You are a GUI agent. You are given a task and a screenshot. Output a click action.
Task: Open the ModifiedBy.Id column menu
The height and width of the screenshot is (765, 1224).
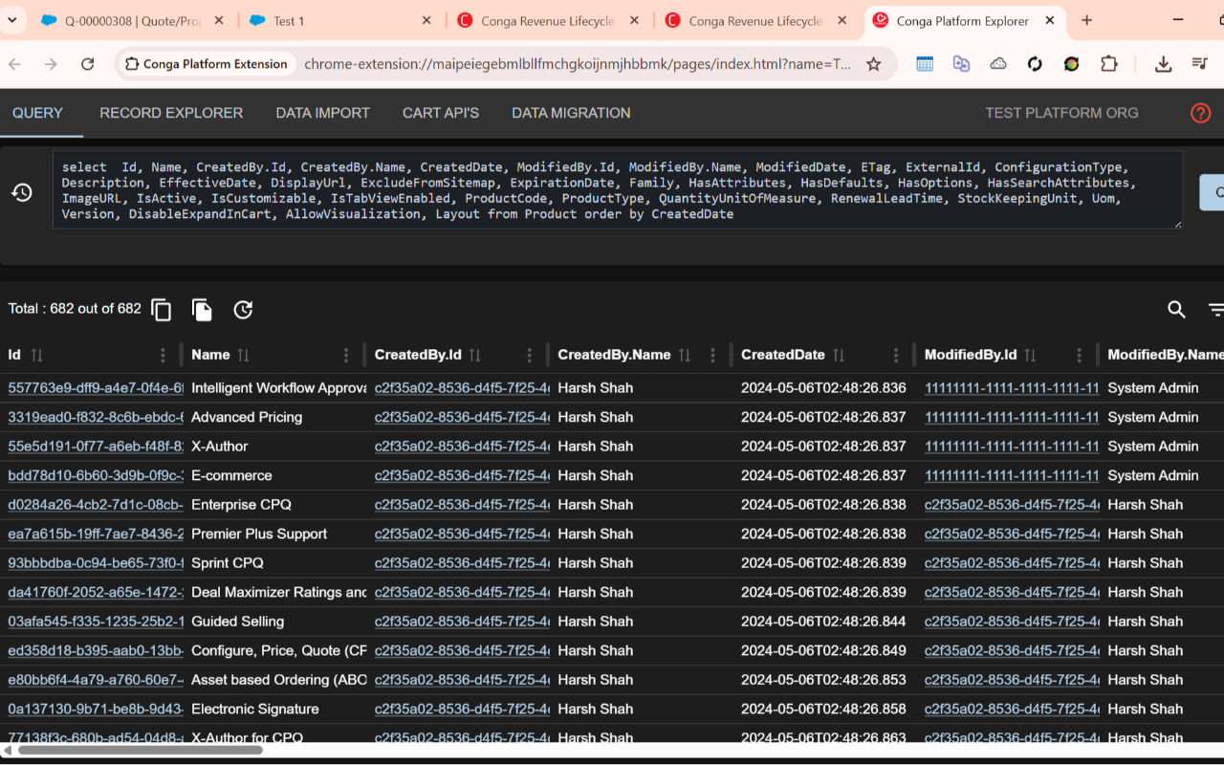[x=1079, y=355]
